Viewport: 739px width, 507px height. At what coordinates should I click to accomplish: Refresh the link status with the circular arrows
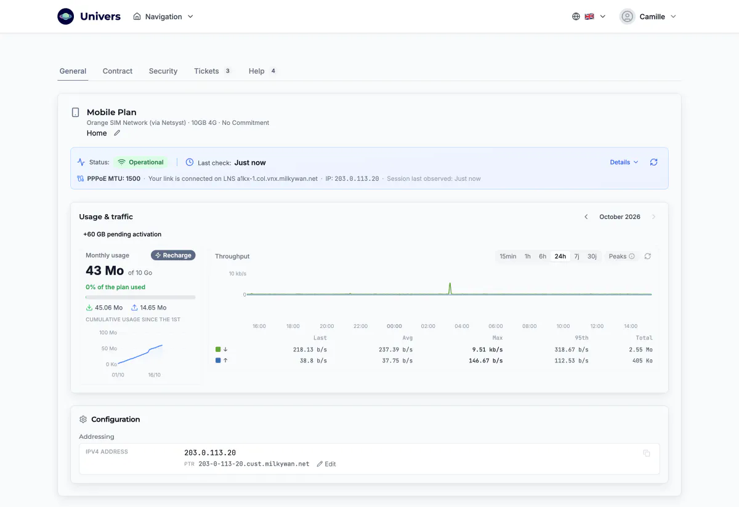click(x=653, y=162)
